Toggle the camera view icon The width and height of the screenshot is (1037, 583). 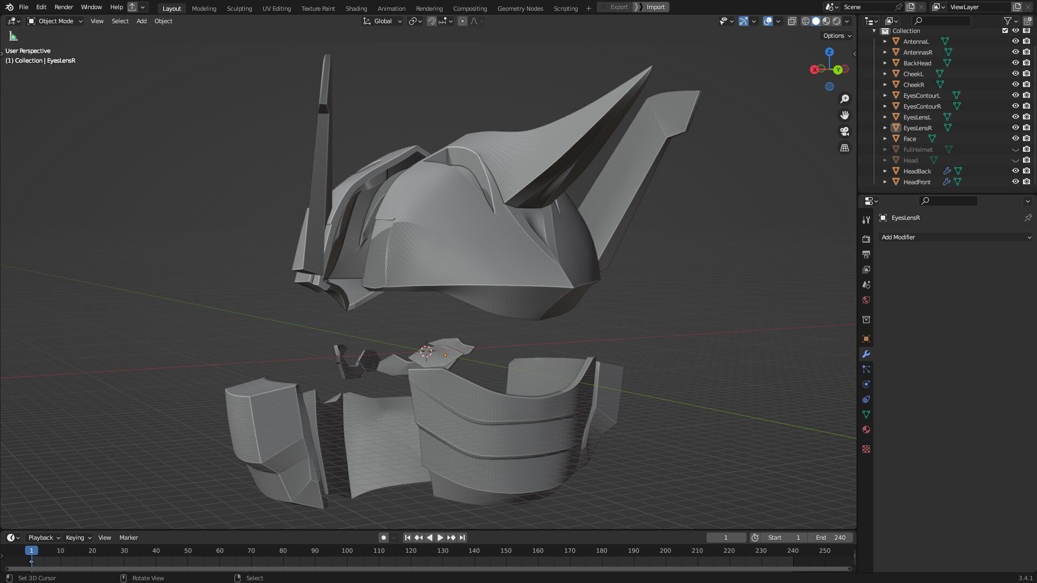tap(844, 131)
